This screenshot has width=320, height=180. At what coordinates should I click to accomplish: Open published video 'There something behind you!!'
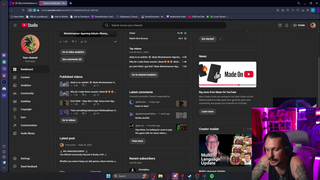[93, 110]
